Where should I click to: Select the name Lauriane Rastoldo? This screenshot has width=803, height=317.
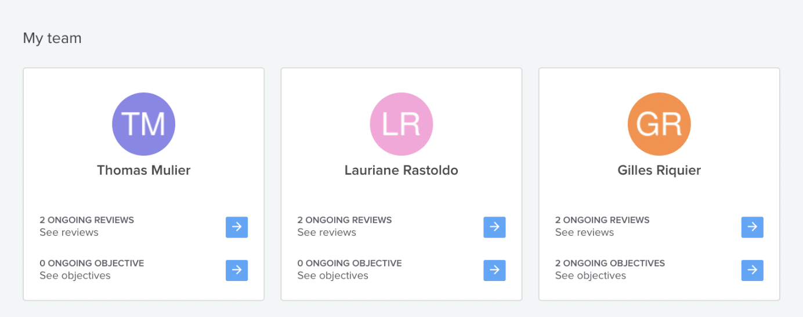point(401,170)
